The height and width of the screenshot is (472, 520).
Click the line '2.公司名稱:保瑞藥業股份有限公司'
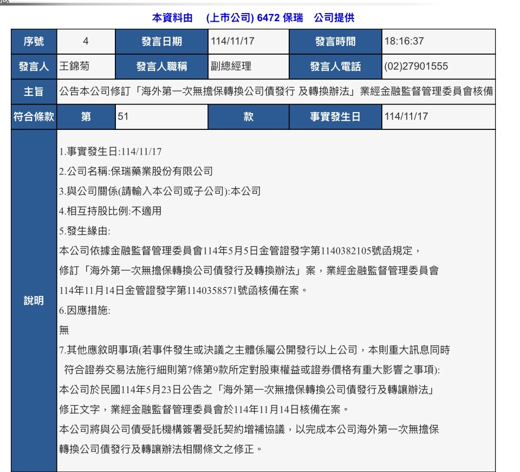(136, 172)
